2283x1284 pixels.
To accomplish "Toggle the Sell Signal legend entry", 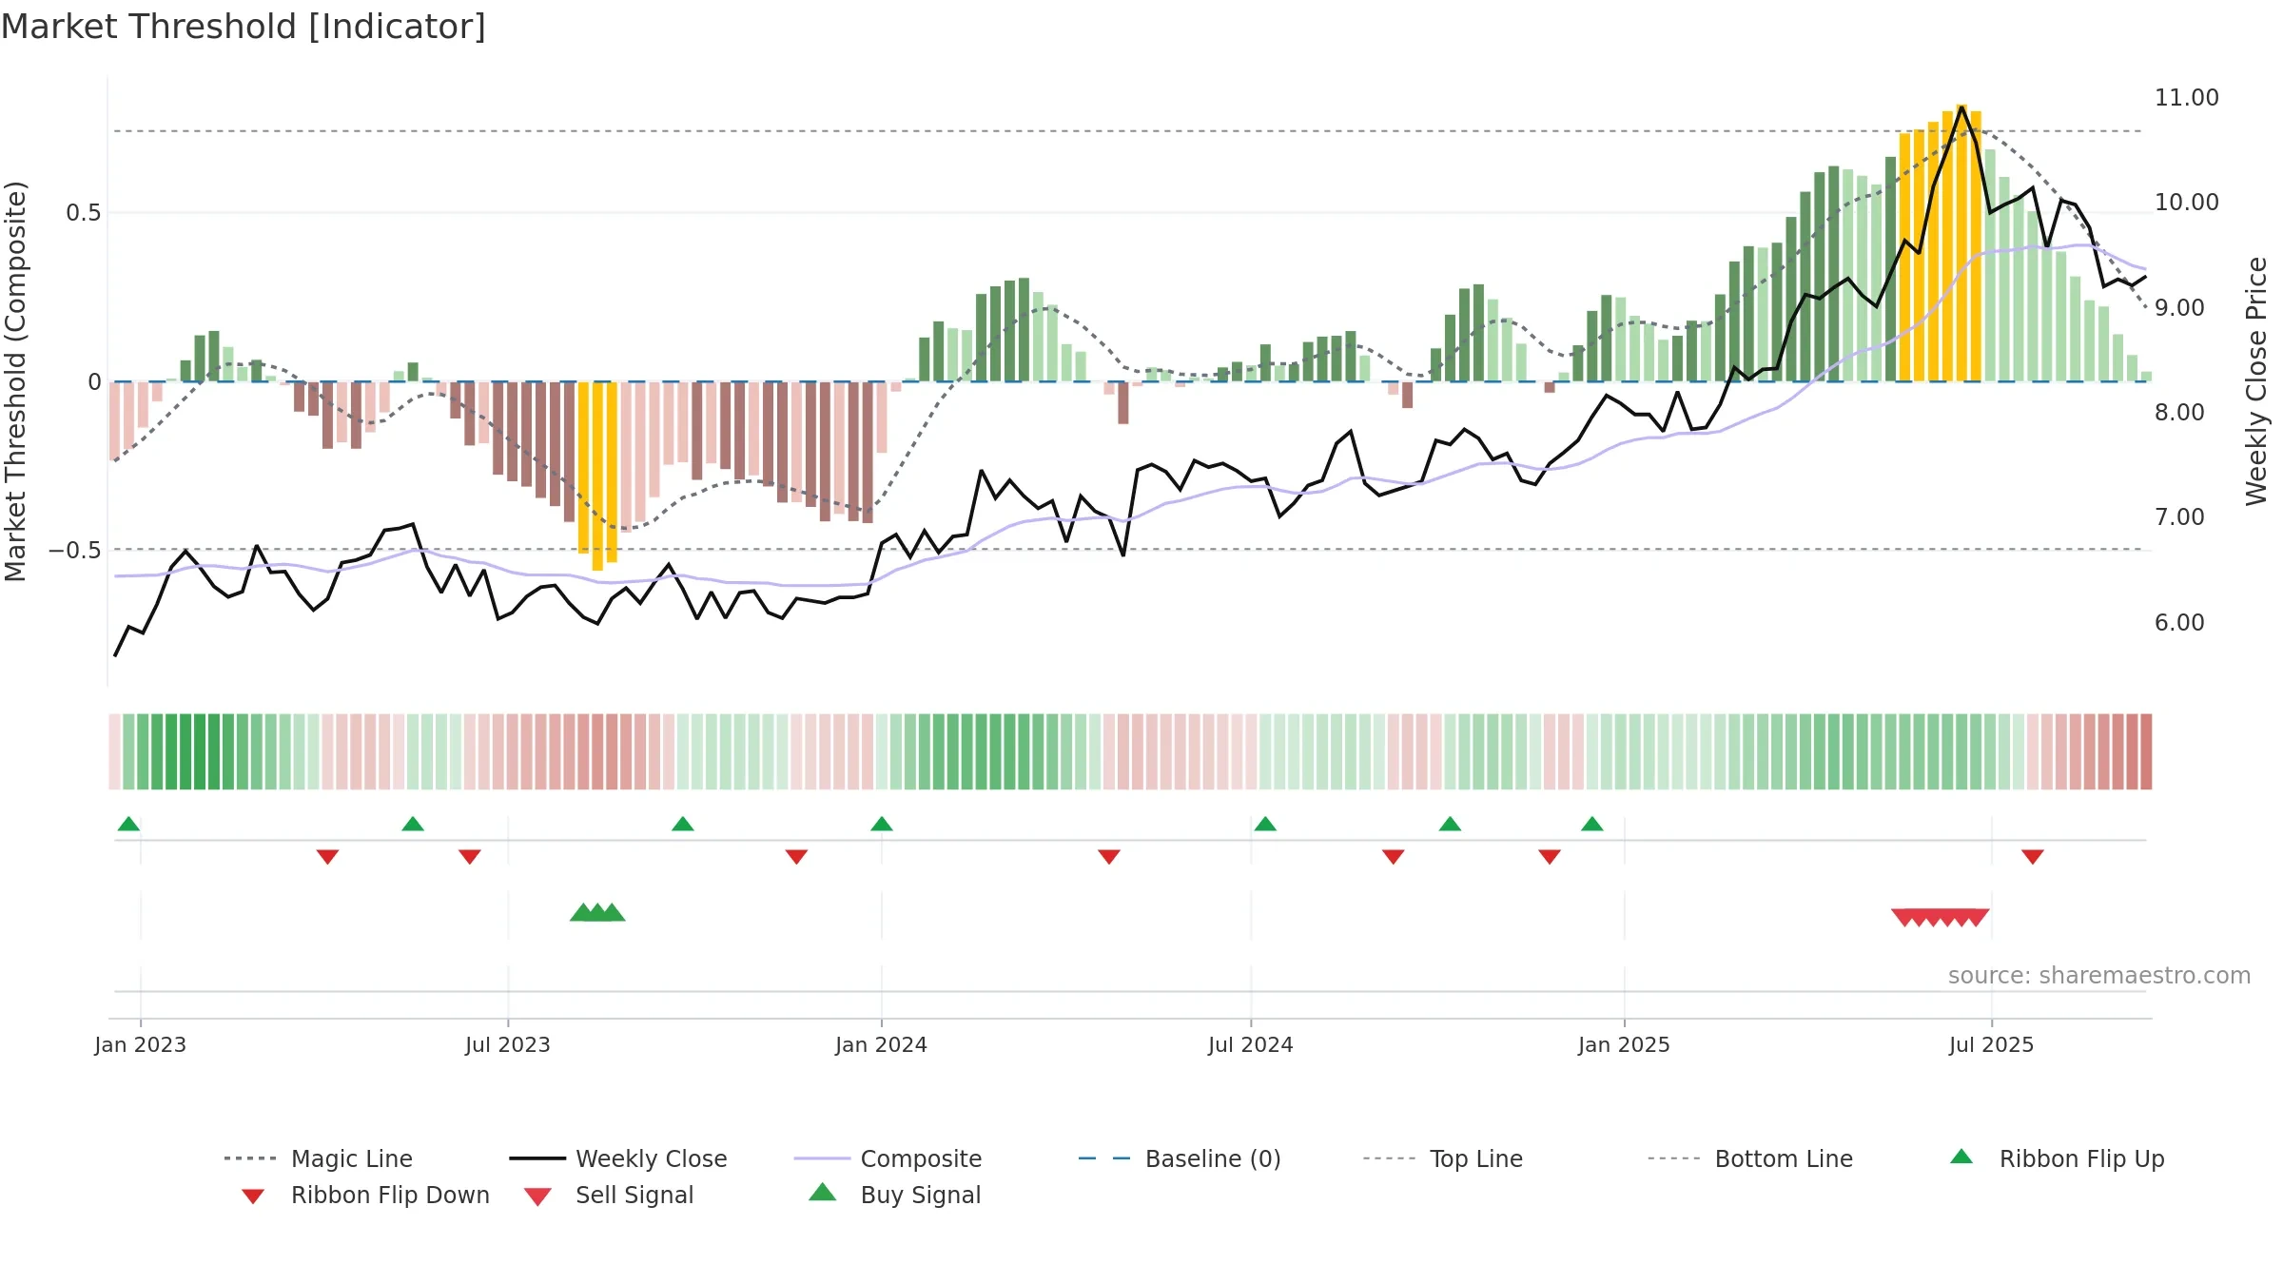I will [x=609, y=1195].
